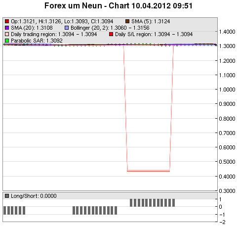Click the 0.8000 axis label
237x226 pixels.
coord(227,119)
